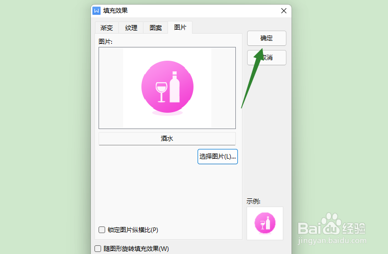Viewport: 388px width, 254px height.
Task: Select the 图片 tab
Action: 180,27
